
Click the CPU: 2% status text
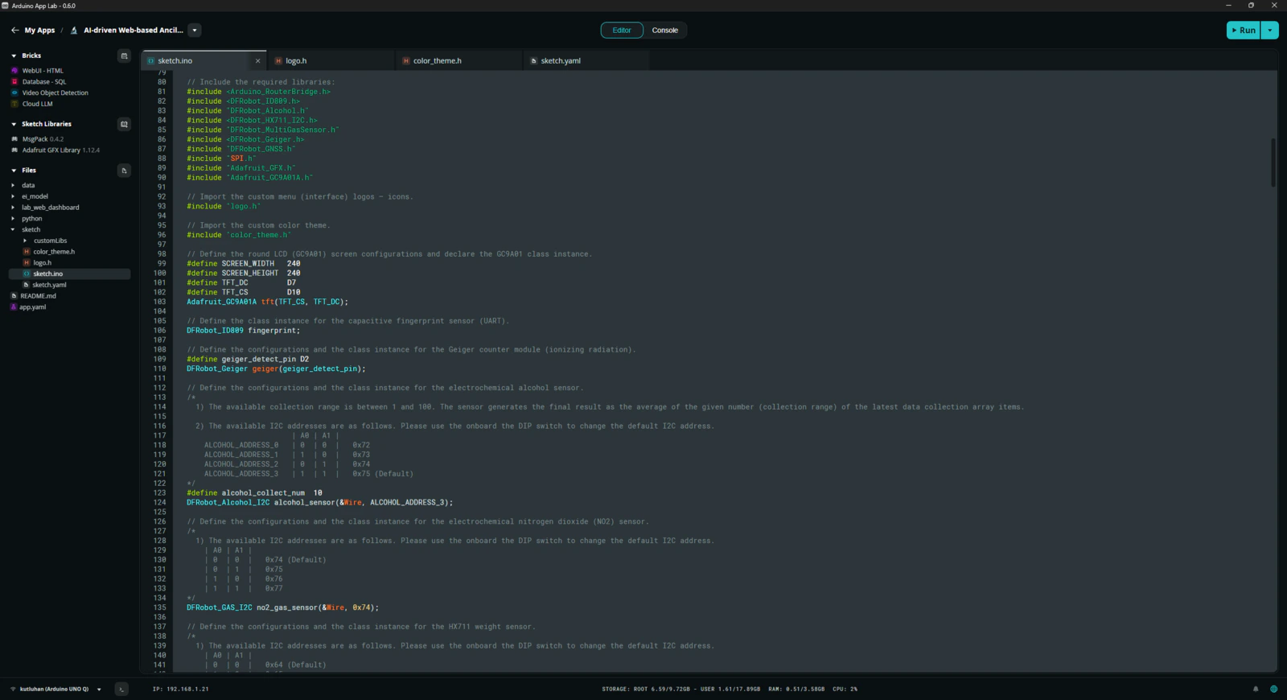pyautogui.click(x=845, y=690)
